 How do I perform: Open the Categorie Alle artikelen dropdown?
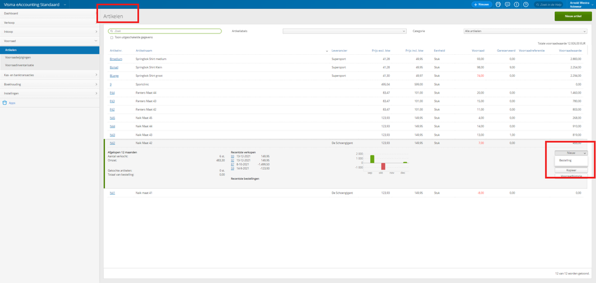pyautogui.click(x=525, y=31)
